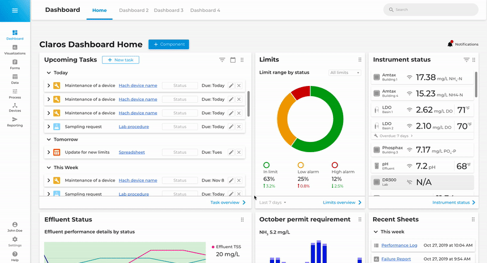Switch to Dashboard 3 tab
Image resolution: width=487 pixels, height=263 pixels.
click(x=169, y=10)
